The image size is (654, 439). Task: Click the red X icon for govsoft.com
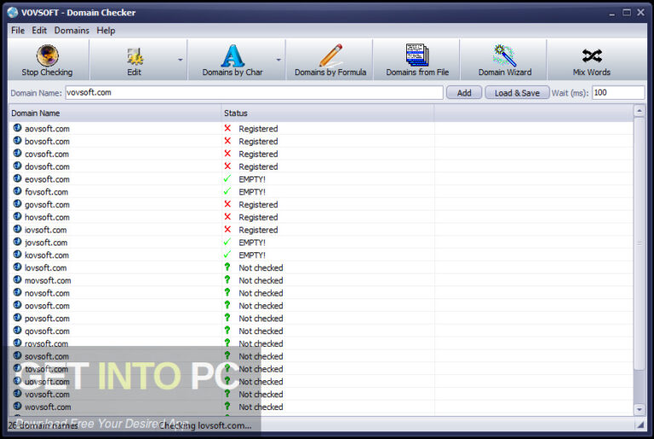[227, 204]
